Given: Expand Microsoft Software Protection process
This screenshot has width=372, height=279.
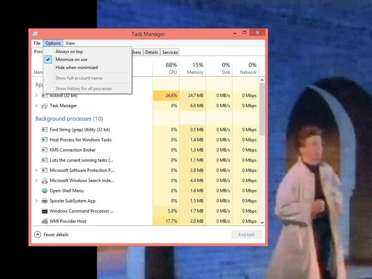Looking at the screenshot, I should (x=37, y=170).
